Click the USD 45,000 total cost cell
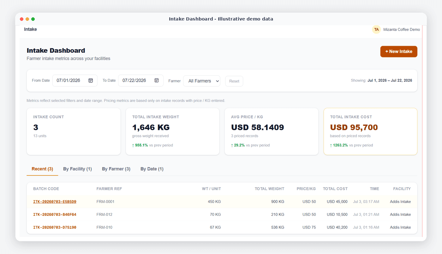This screenshot has width=442, height=254. (337, 202)
